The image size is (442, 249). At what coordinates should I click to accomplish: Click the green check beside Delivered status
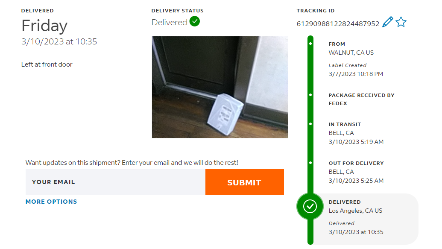(195, 21)
